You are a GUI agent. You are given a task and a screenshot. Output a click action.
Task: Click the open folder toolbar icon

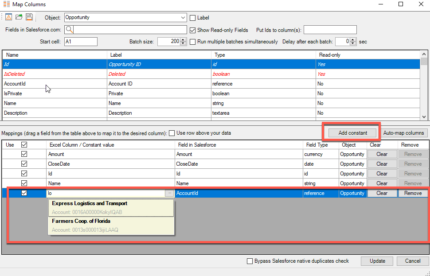[x=19, y=17]
